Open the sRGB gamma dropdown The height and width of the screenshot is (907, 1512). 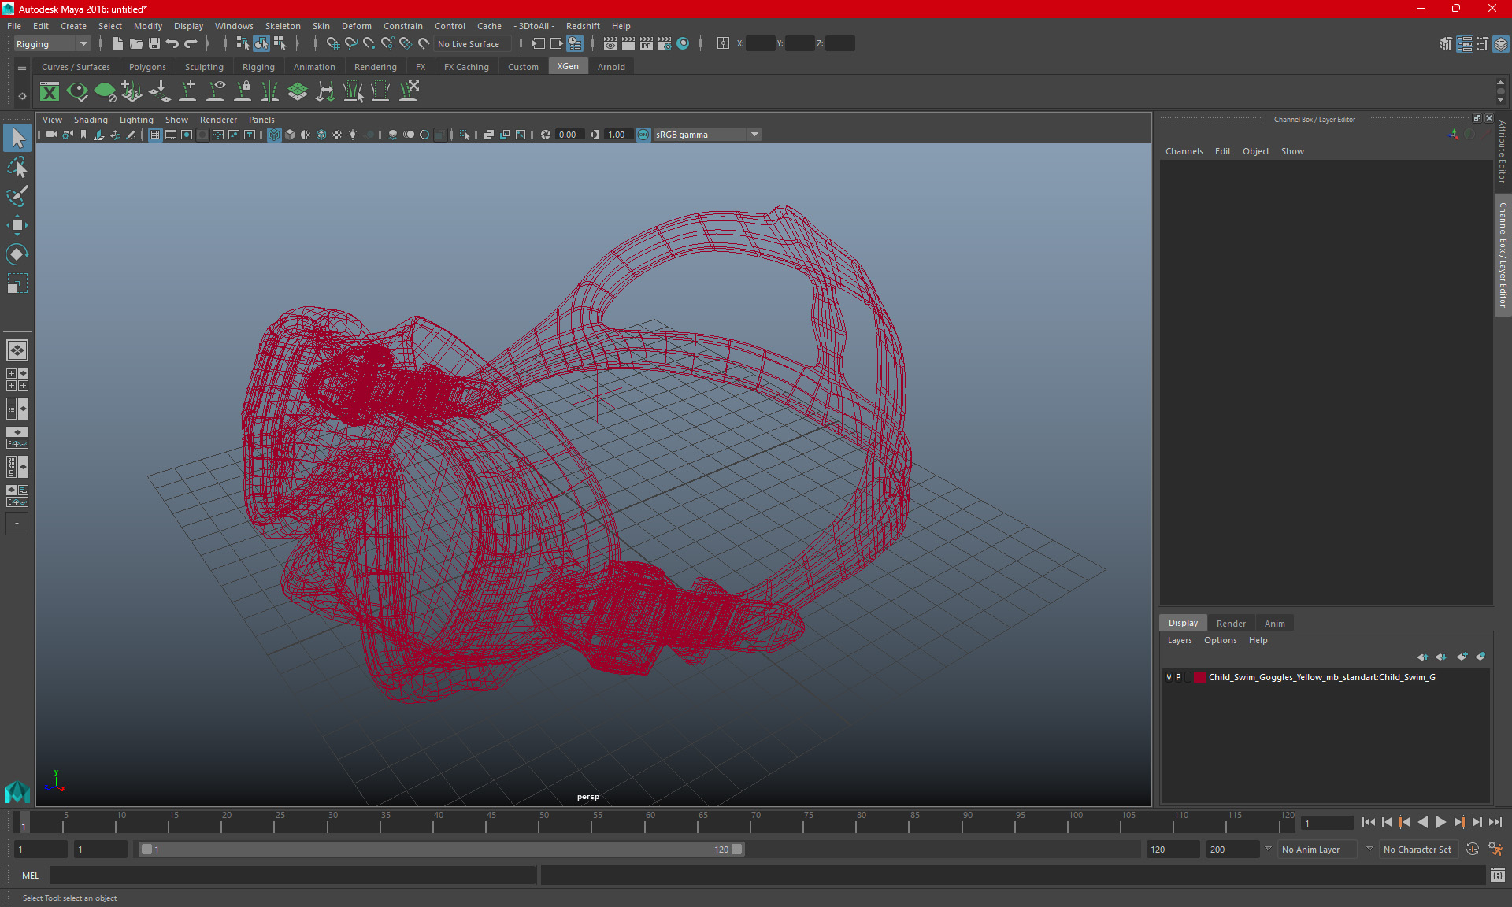[707, 135]
